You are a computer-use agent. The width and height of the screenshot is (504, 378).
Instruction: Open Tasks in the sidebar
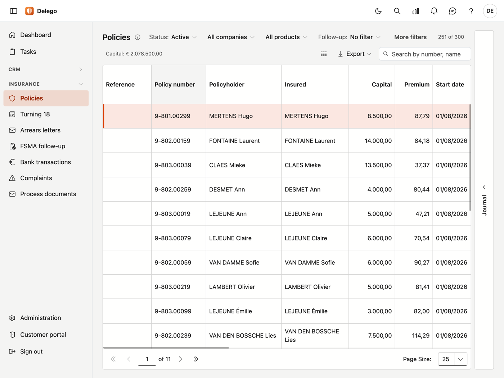(x=46, y=52)
